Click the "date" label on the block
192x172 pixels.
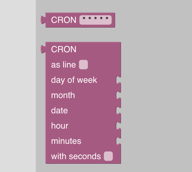tap(59, 111)
